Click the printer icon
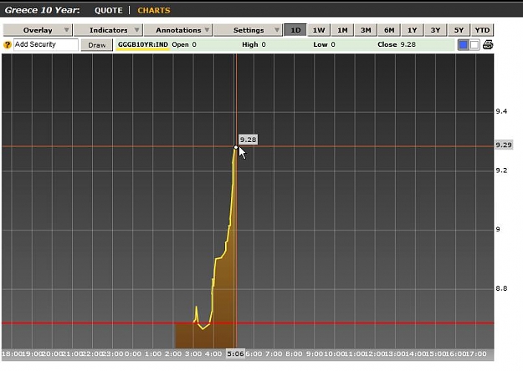Viewport: 523px width, 371px height. 488,44
